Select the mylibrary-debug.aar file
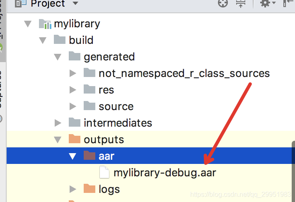This screenshot has width=295, height=202. point(165,173)
